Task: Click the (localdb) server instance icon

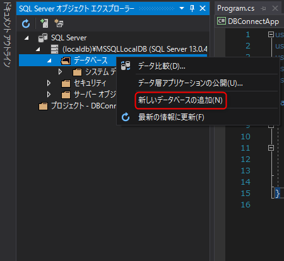Action: pos(54,49)
